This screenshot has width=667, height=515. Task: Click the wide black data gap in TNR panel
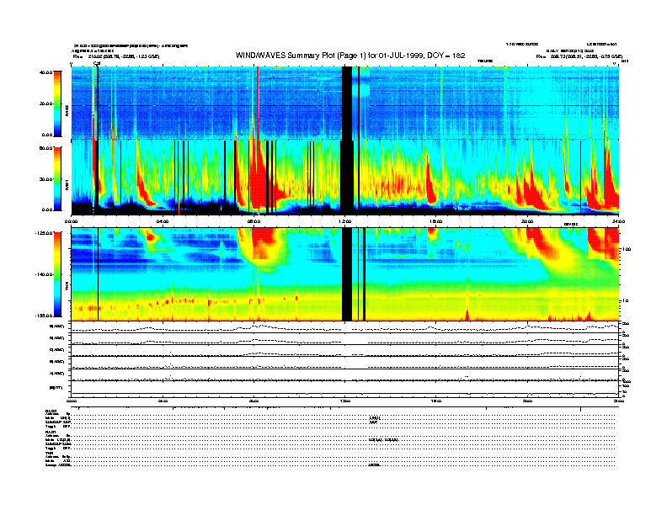347,274
